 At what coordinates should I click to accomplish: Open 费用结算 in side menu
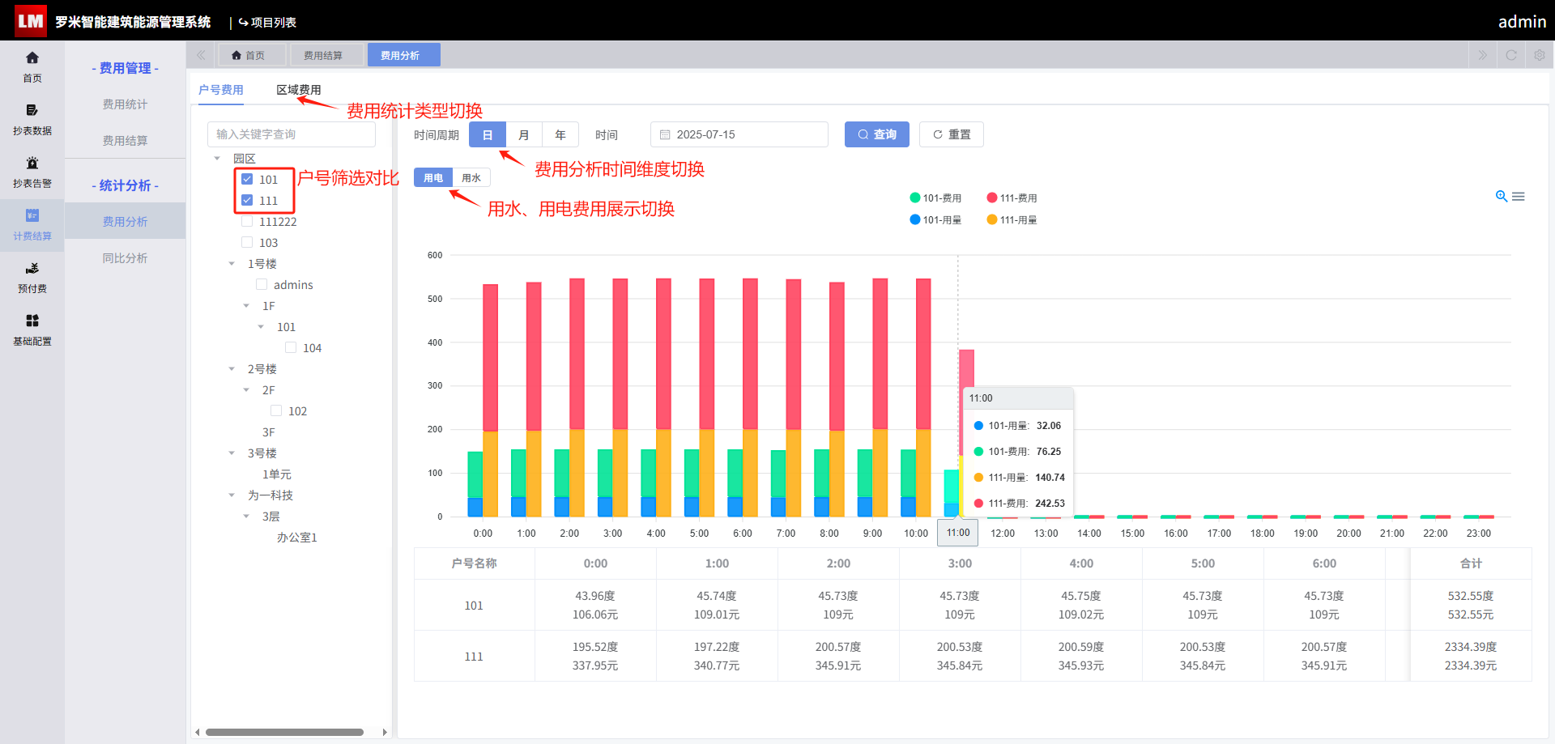[x=125, y=140]
